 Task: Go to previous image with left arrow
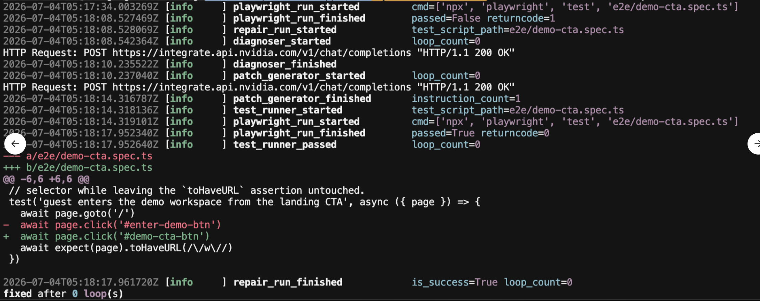click(x=15, y=144)
